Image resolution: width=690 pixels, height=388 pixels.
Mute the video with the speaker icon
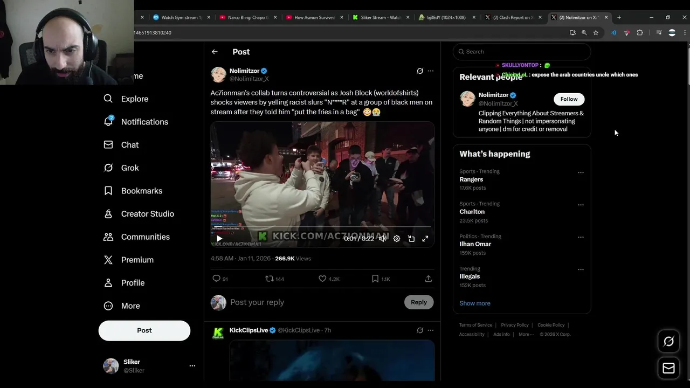click(x=382, y=239)
